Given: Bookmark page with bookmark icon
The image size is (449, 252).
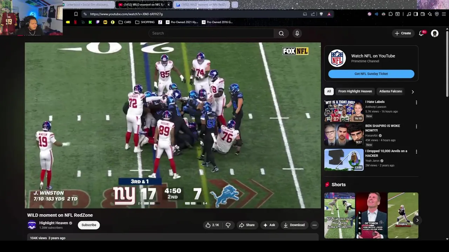Looking at the screenshot, I should tap(76, 14).
